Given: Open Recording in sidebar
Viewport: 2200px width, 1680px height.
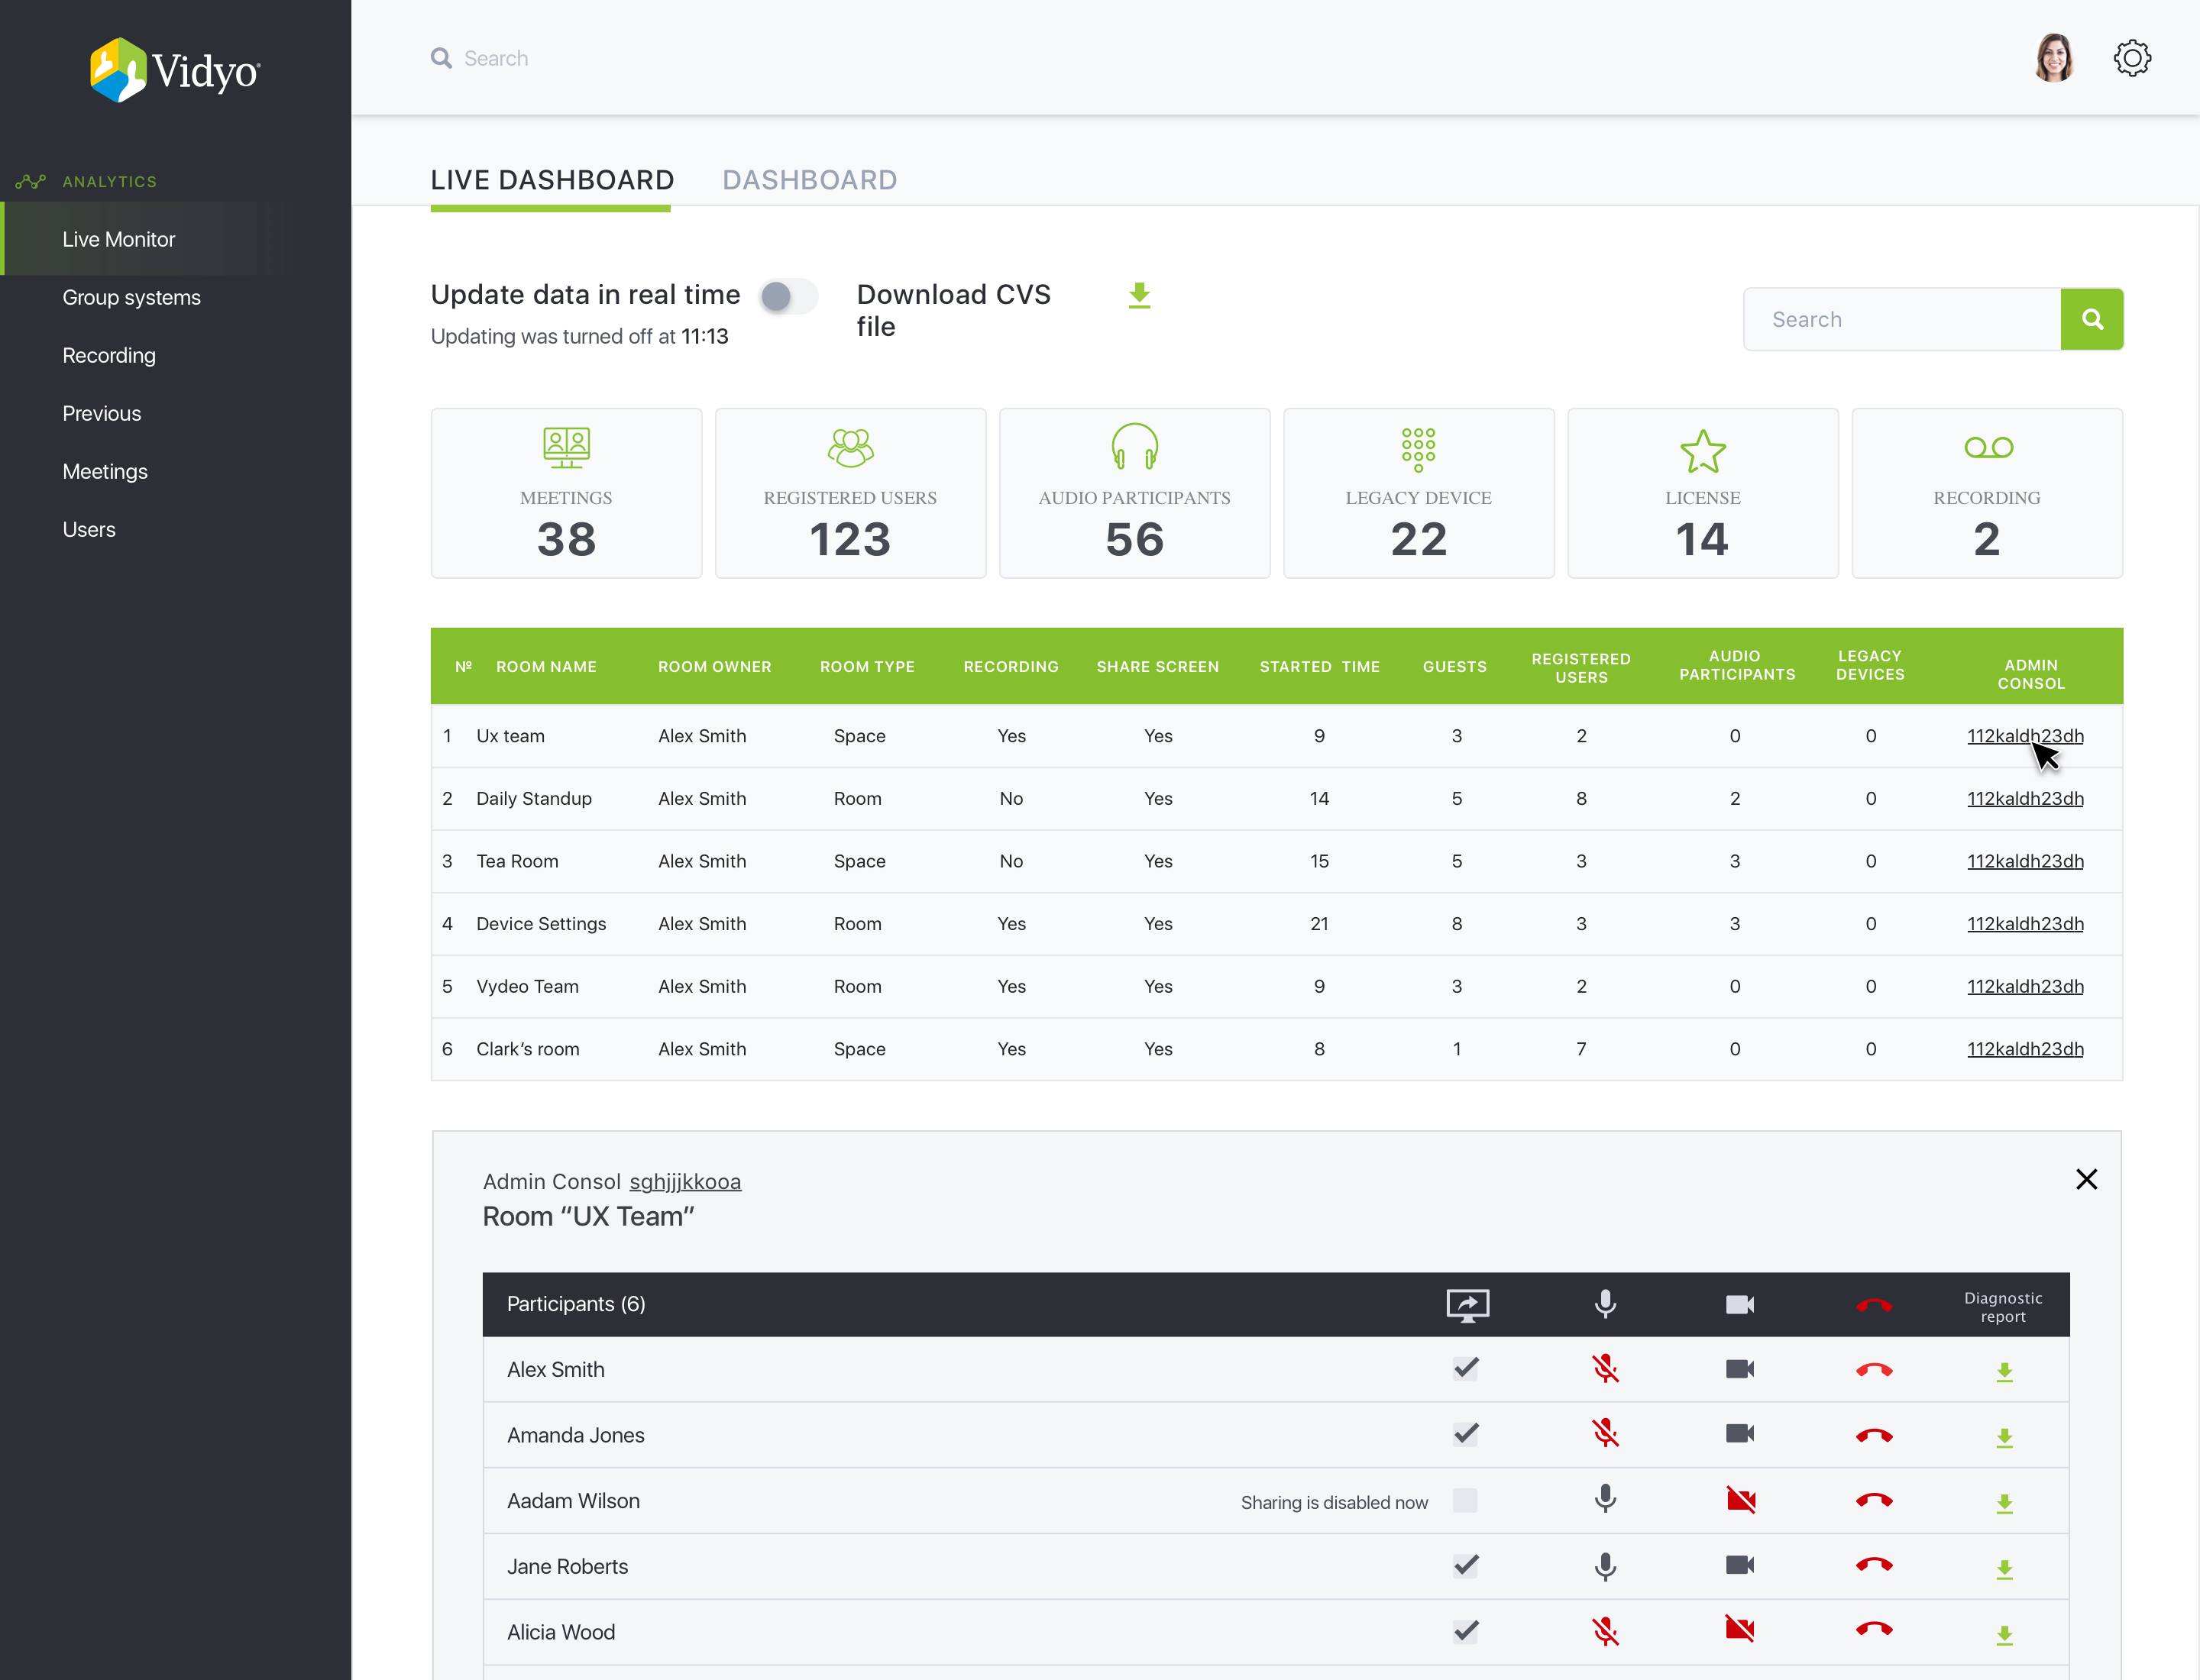Looking at the screenshot, I should pos(108,355).
